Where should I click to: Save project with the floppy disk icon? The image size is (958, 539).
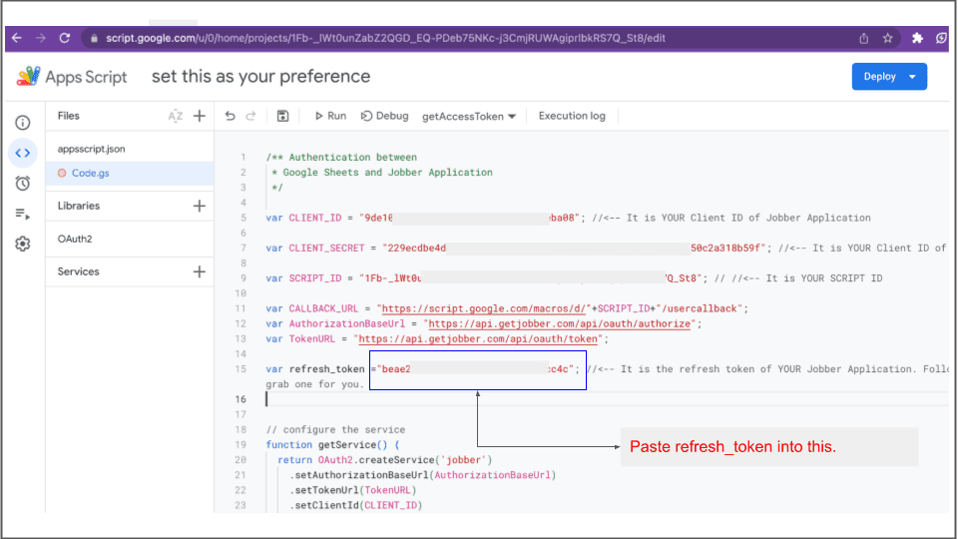[x=282, y=116]
